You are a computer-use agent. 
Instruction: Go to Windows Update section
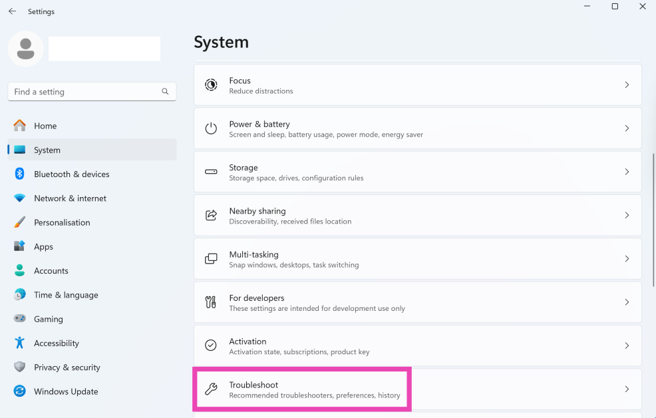point(66,392)
